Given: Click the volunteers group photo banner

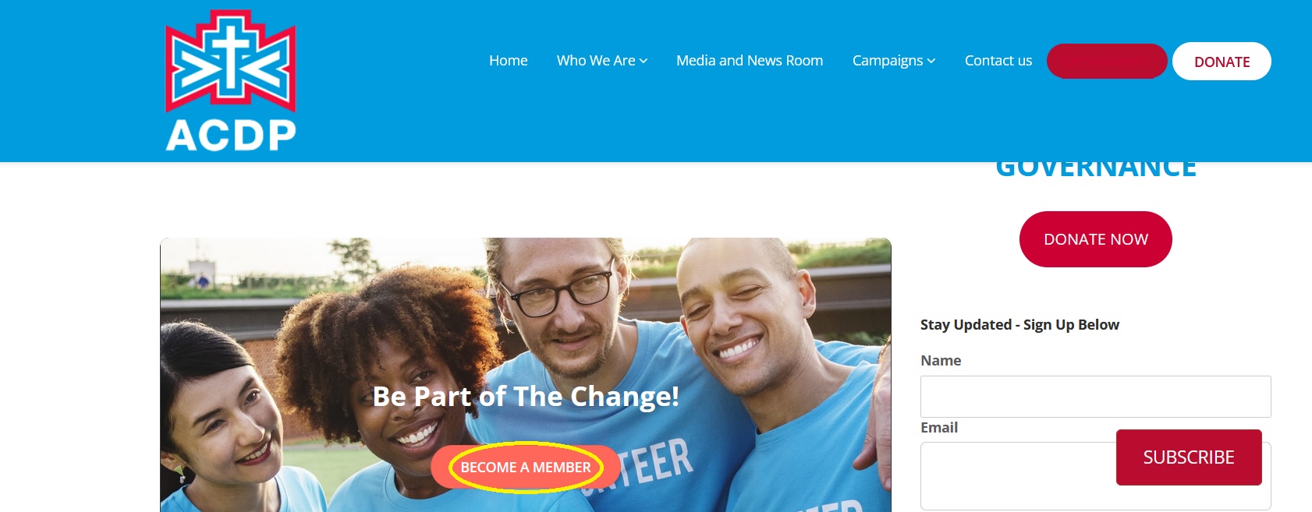Looking at the screenshot, I should [526, 375].
